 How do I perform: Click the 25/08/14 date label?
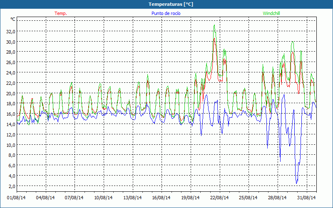click(x=248, y=198)
